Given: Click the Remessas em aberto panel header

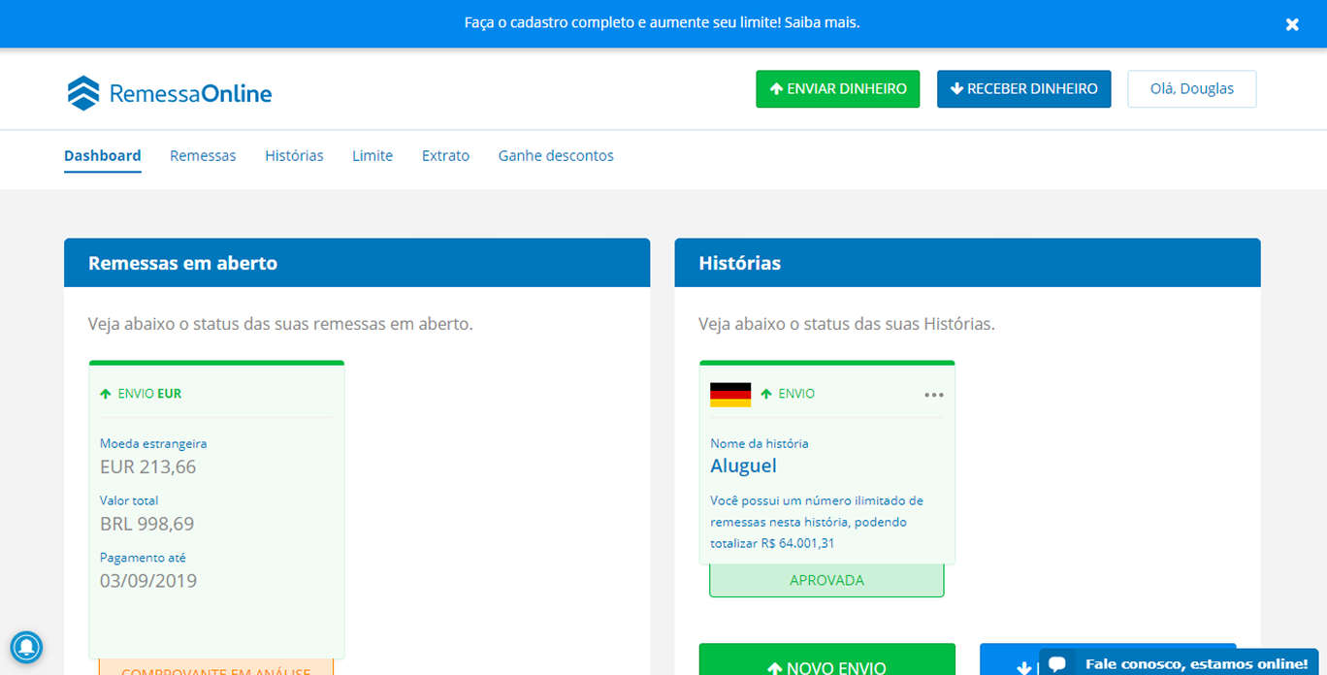Looking at the screenshot, I should 357,263.
